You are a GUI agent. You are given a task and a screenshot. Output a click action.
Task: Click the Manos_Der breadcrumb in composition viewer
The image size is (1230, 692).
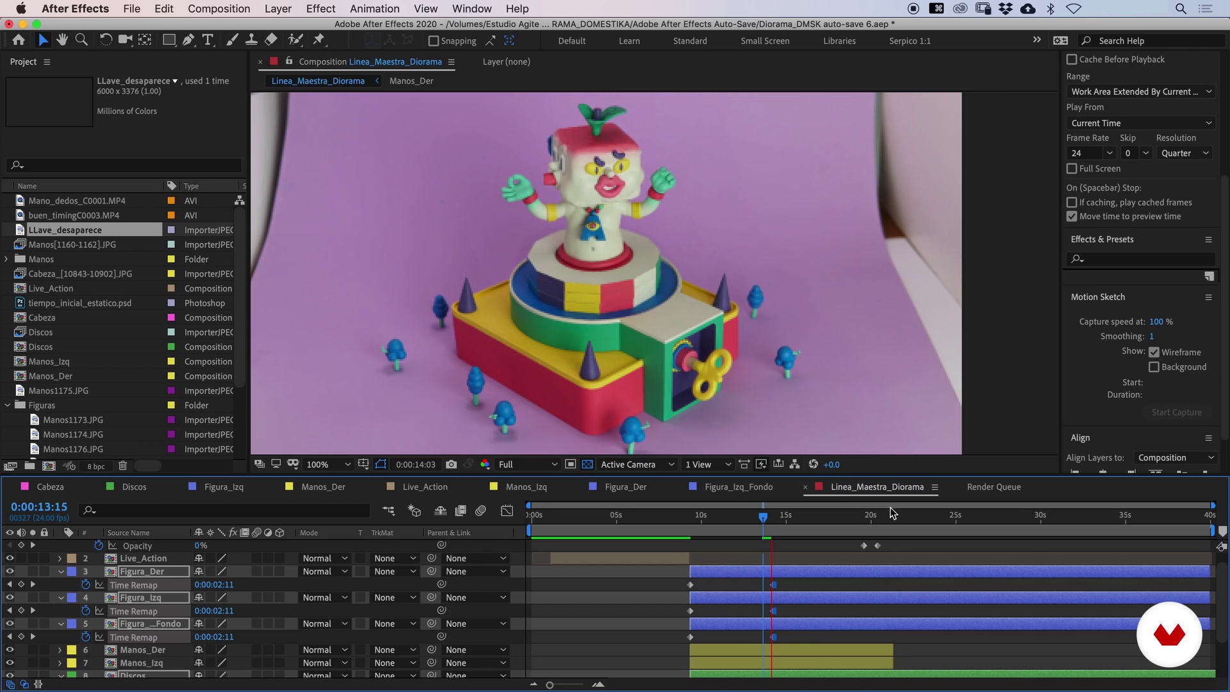pos(411,81)
